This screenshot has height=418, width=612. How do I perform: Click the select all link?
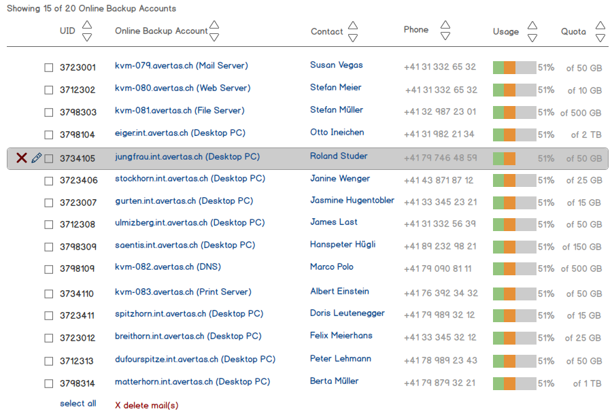(x=78, y=404)
